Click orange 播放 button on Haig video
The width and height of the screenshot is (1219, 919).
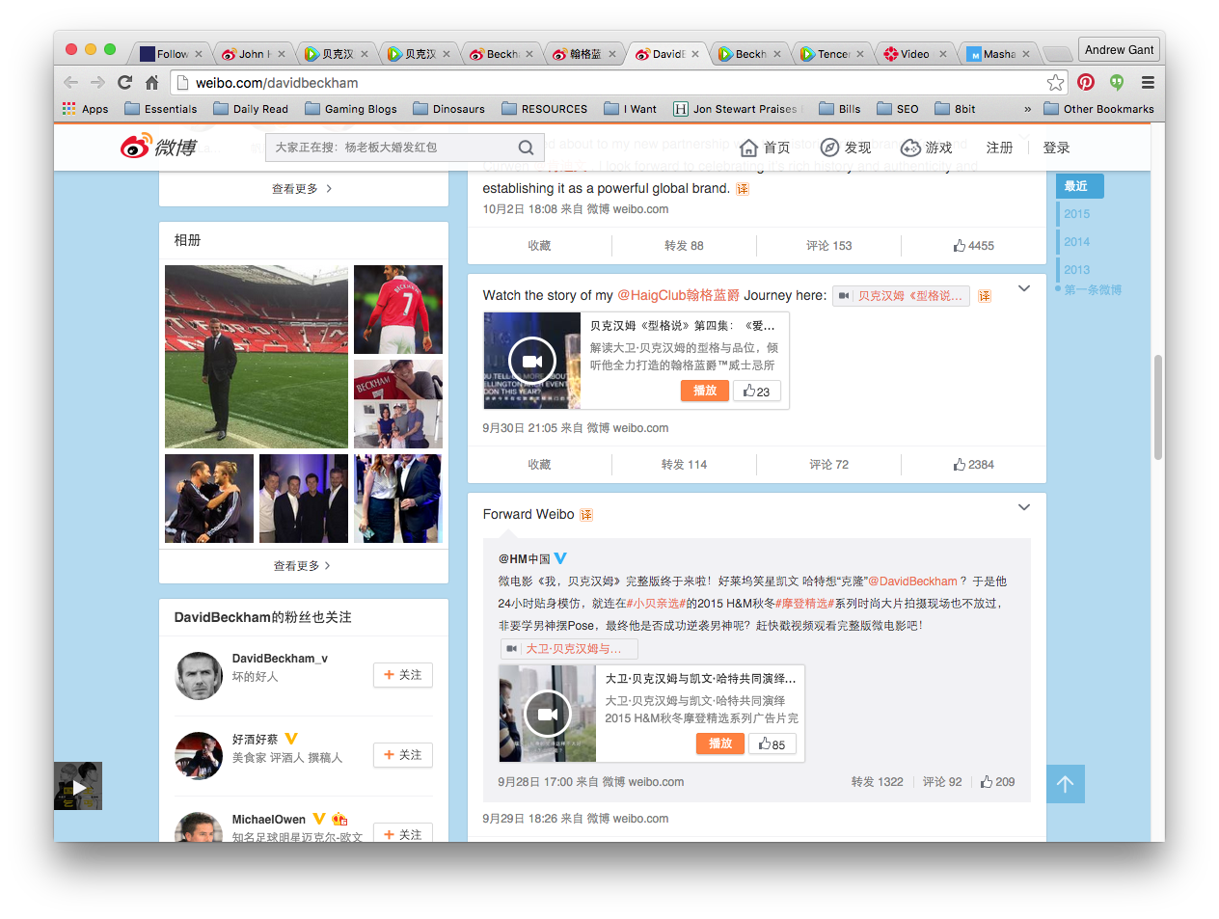pyautogui.click(x=705, y=391)
